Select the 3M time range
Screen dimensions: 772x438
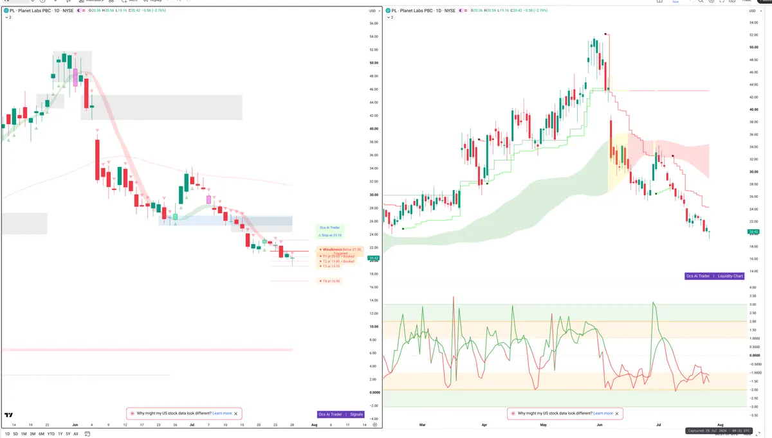[x=33, y=434]
